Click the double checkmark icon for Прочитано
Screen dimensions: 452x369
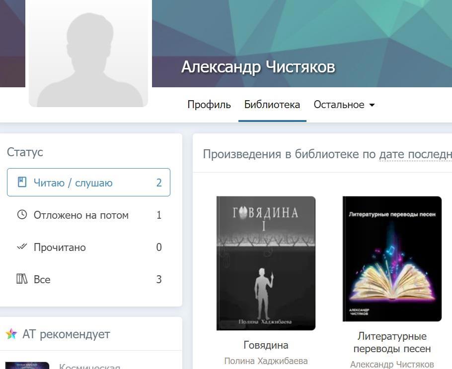(22, 246)
